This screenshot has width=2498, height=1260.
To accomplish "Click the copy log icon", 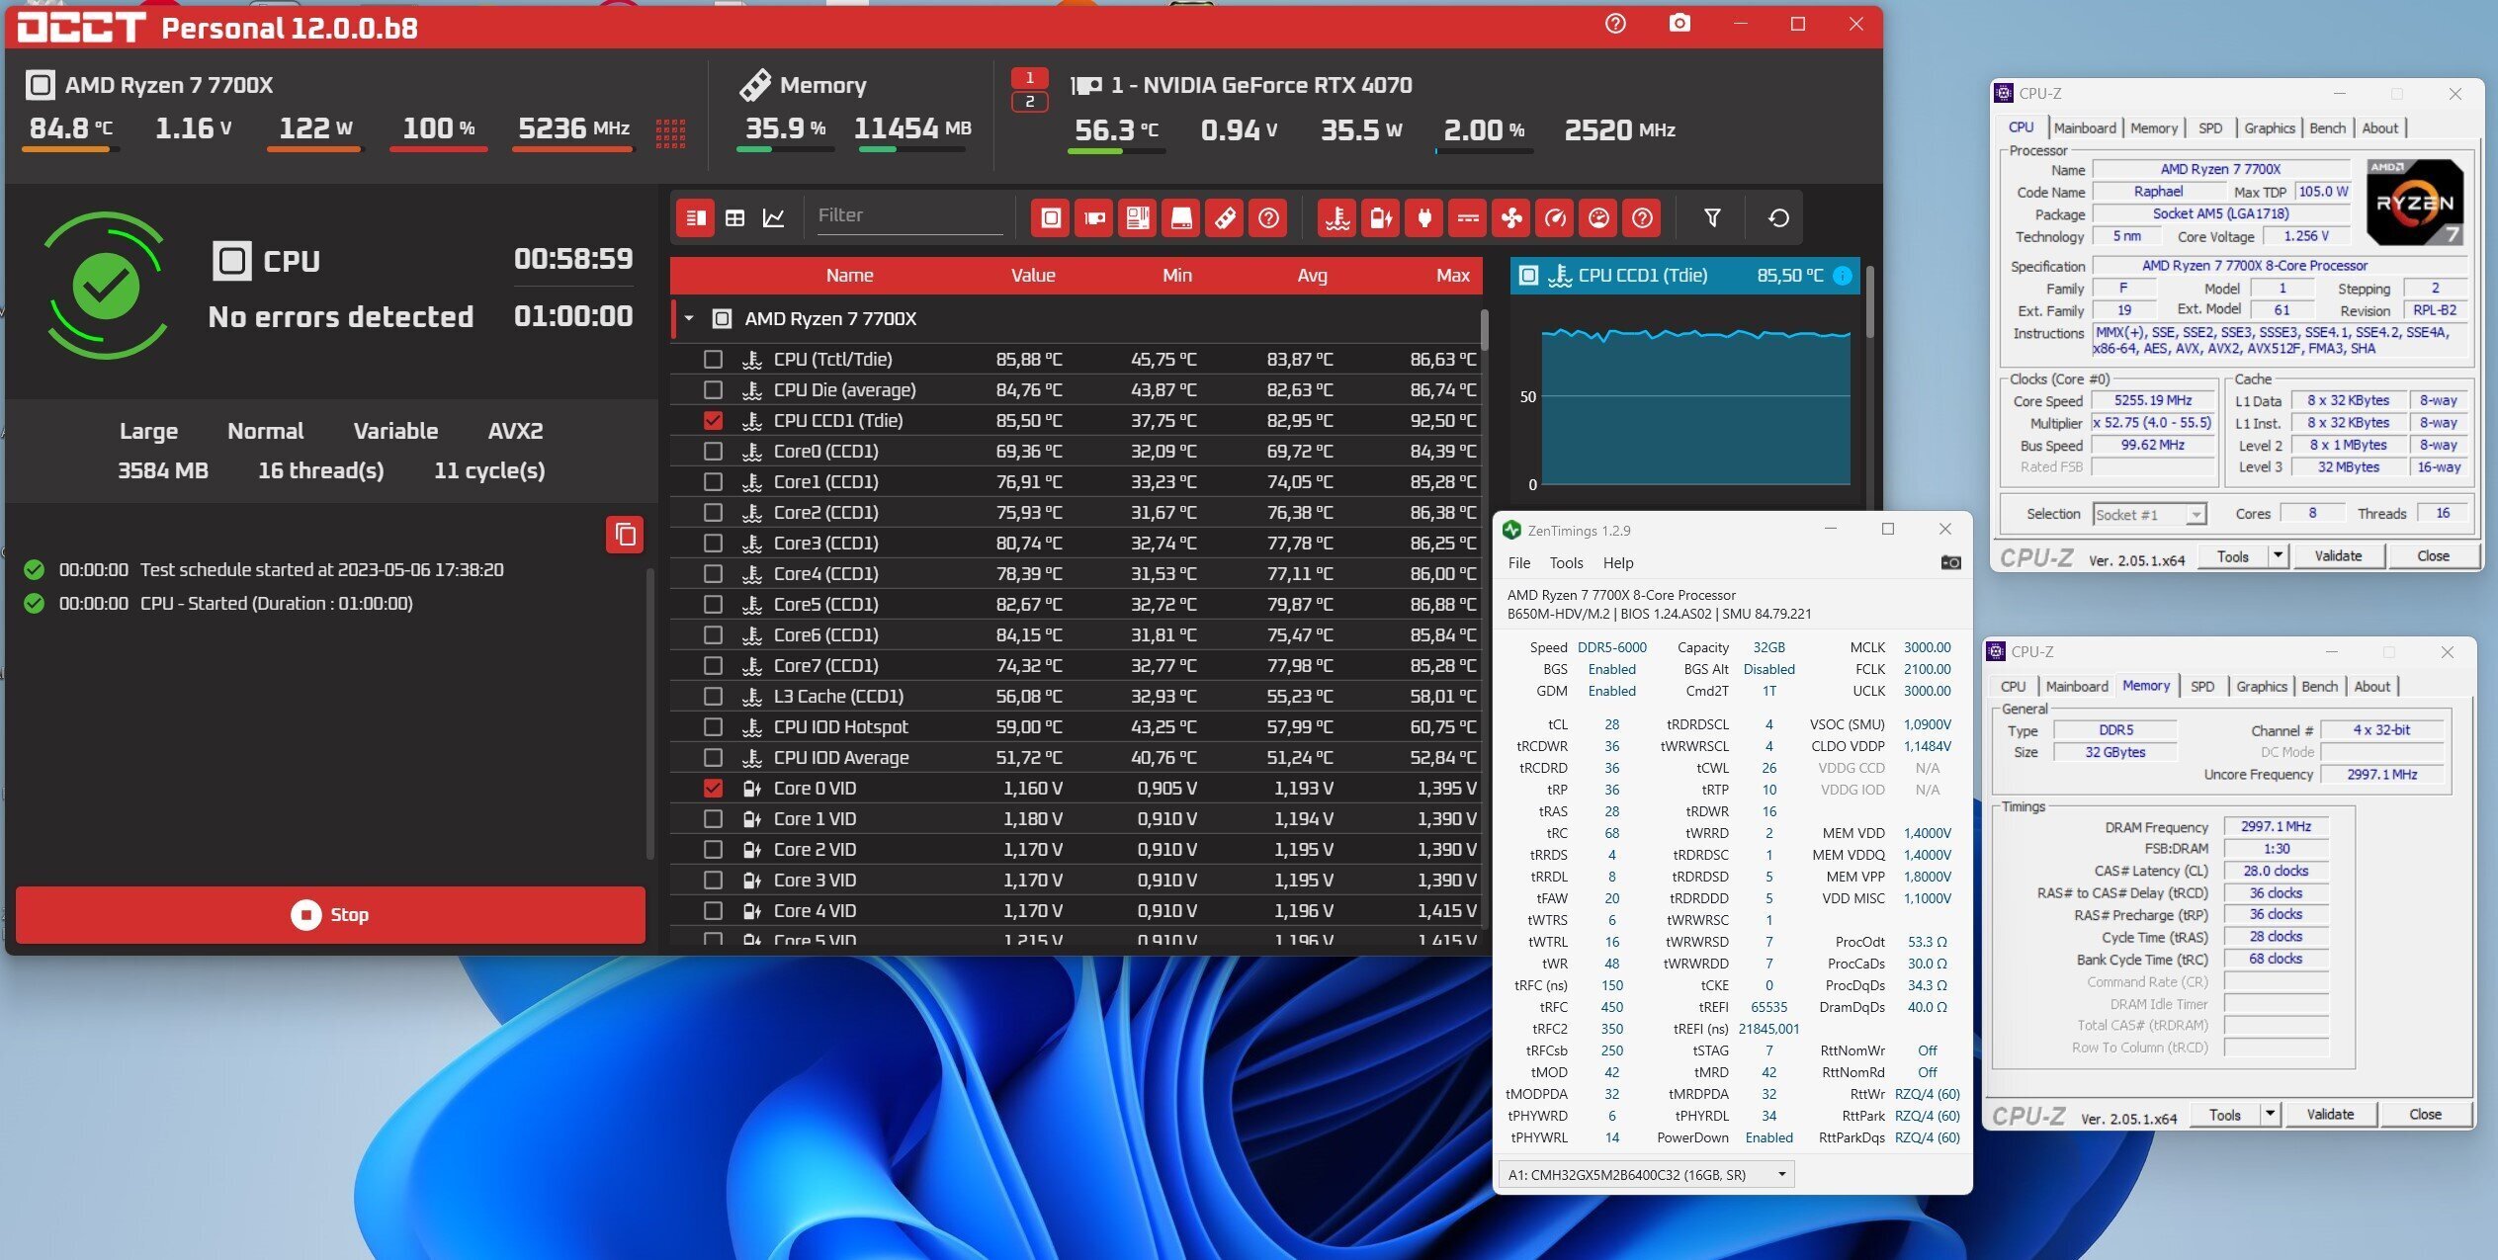I will click(x=625, y=535).
